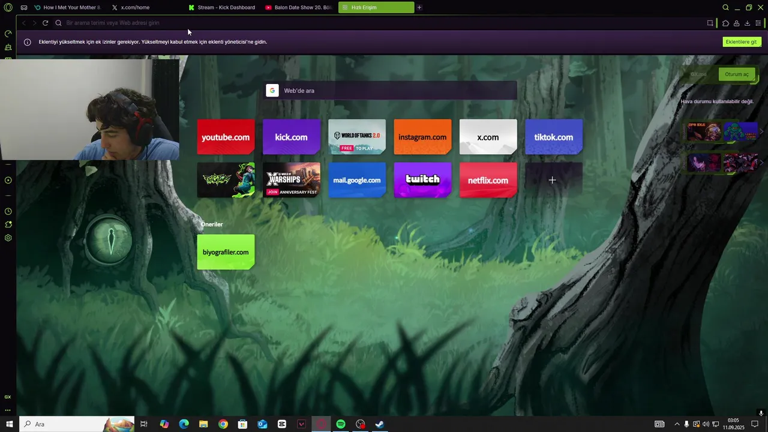Image resolution: width=768 pixels, height=432 pixels.
Task: Click the Web'de ara search box
Action: pos(391,91)
